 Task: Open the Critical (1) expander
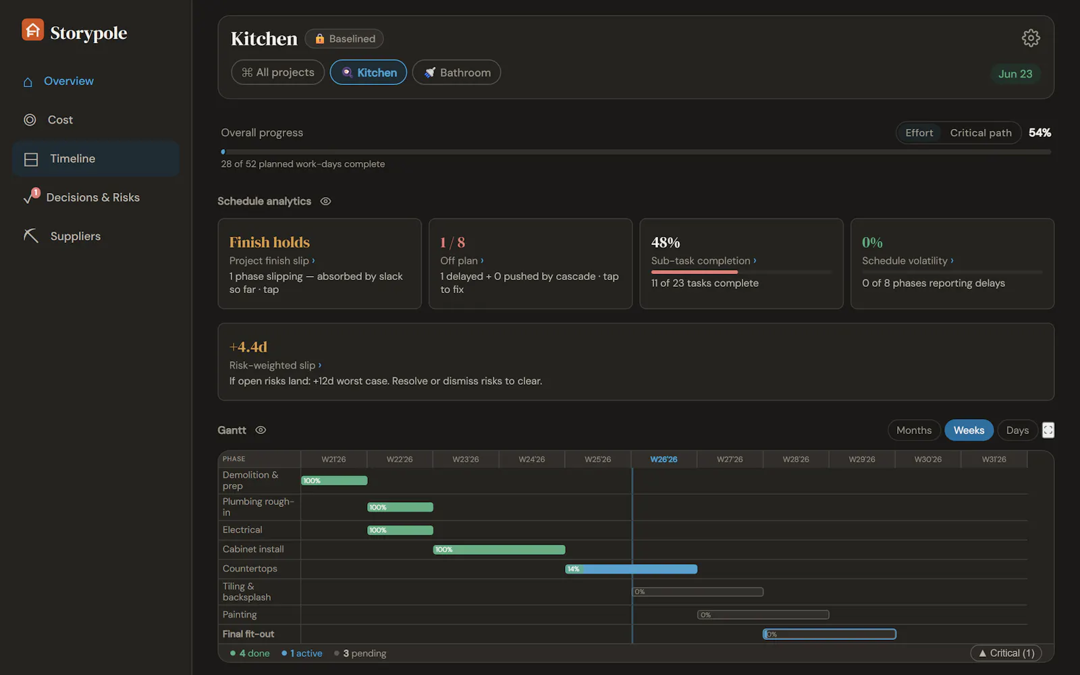(x=1006, y=653)
